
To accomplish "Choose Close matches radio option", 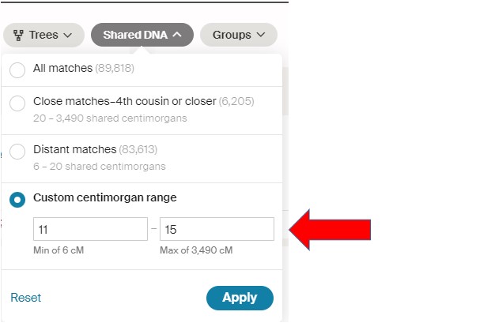I will pyautogui.click(x=17, y=103).
